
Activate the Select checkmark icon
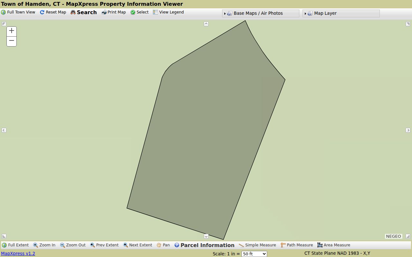133,12
